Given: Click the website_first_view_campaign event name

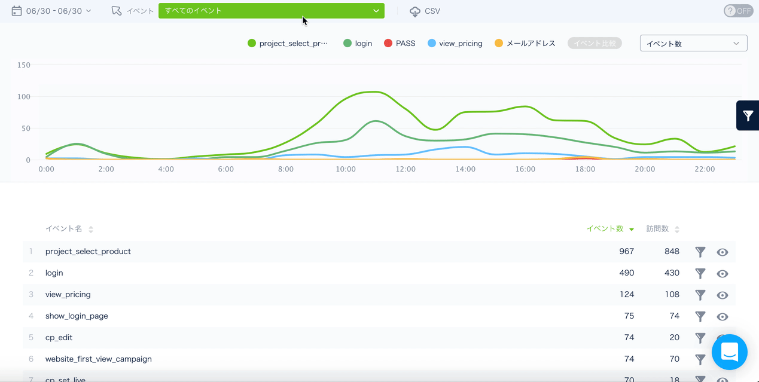Looking at the screenshot, I should click(99, 359).
